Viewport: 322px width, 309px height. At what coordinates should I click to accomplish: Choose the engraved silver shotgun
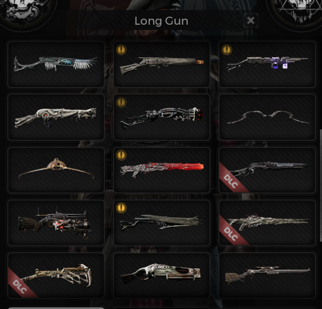coord(162,276)
